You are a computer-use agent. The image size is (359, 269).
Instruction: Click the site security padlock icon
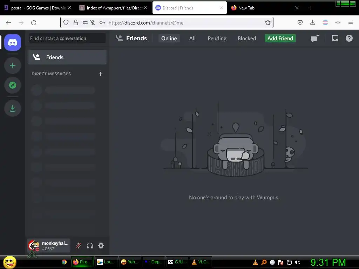click(76, 22)
